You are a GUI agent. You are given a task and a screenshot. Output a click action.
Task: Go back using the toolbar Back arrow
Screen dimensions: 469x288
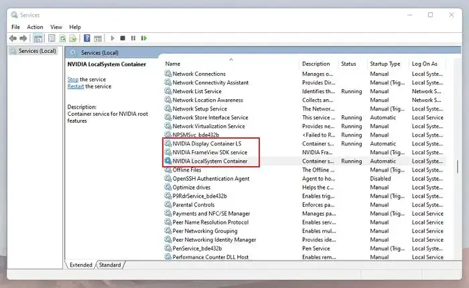[13, 38]
